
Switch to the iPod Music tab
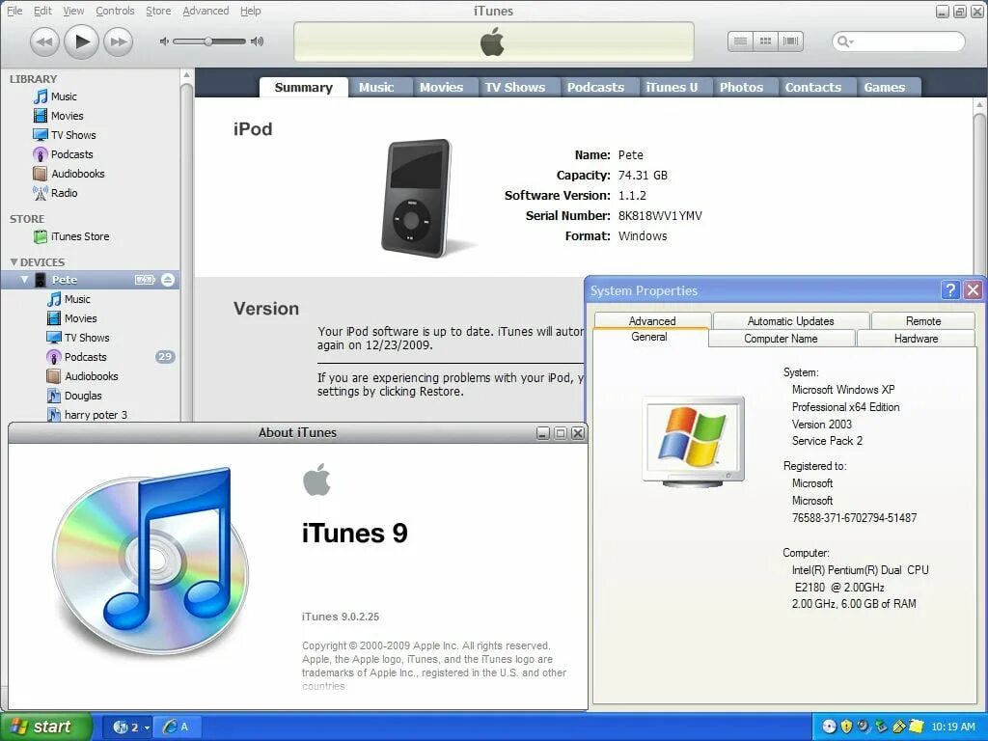[x=376, y=88]
